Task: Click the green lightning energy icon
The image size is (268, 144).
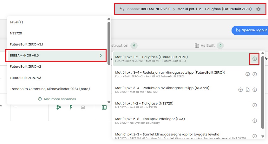Action: [x=71, y=107]
